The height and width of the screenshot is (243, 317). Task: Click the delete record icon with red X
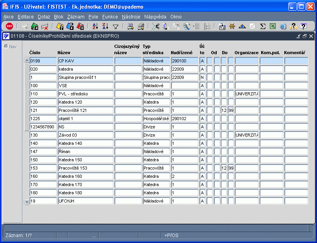click(45, 26)
